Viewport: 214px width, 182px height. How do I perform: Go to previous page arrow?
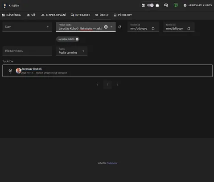pyautogui.click(x=98, y=85)
